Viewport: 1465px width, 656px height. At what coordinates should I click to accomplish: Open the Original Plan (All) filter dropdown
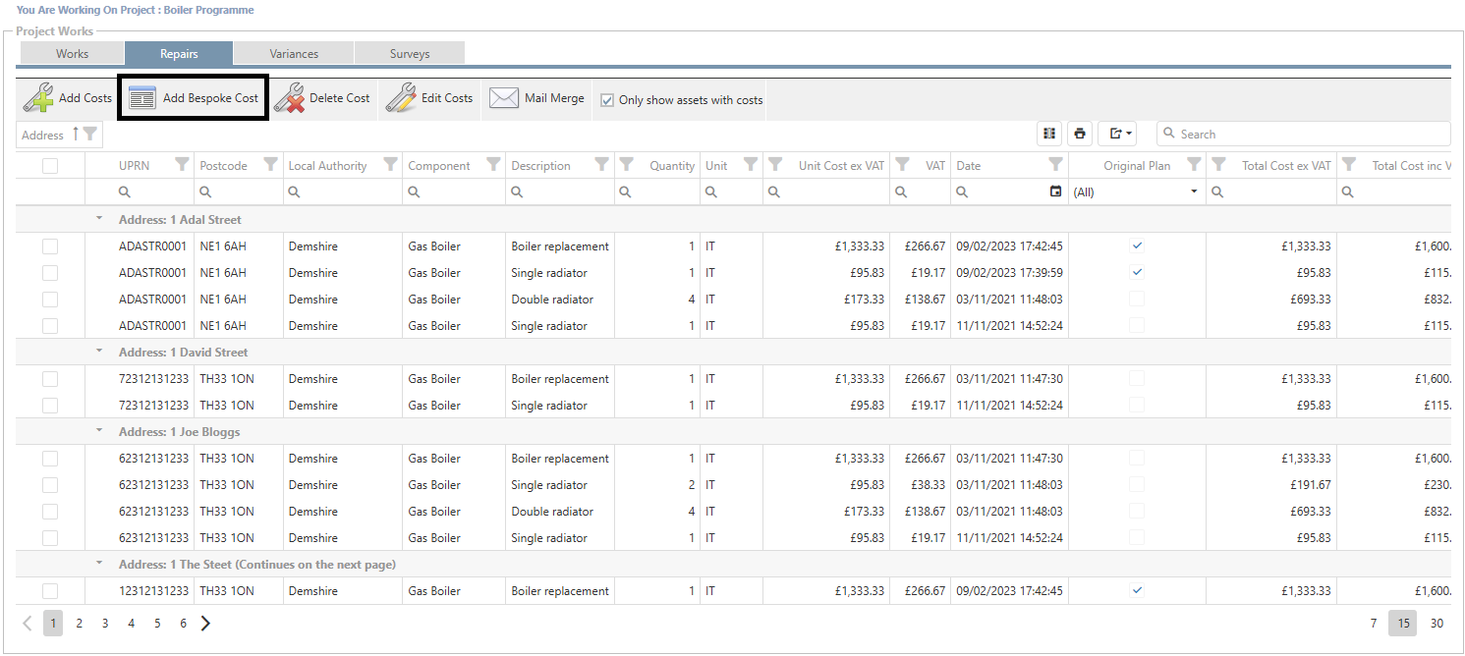click(x=1194, y=191)
